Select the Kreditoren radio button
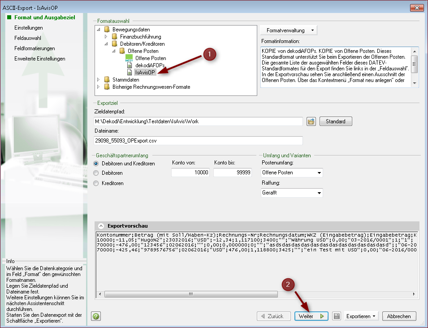 point(96,183)
